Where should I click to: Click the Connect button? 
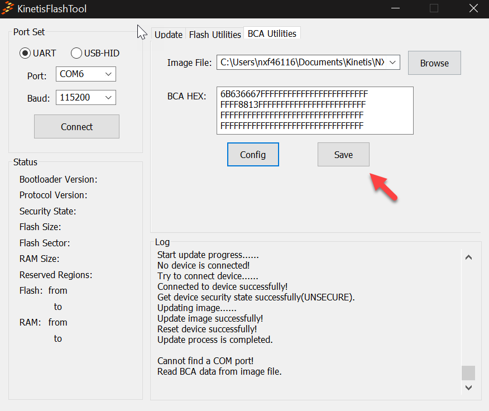tap(76, 126)
